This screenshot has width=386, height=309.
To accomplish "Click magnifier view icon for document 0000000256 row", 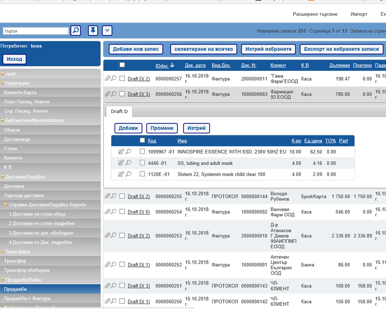I will coord(114,94).
